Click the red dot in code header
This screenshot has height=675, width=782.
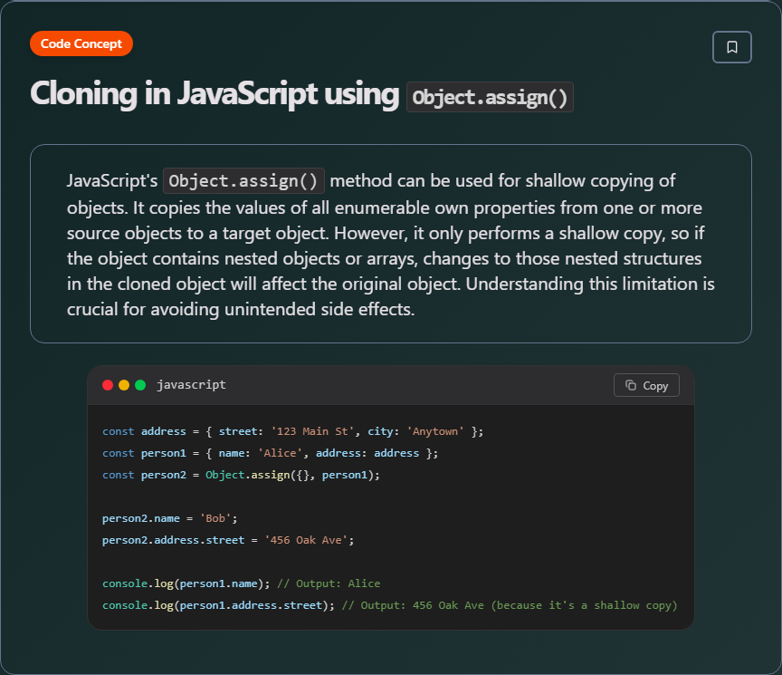108,385
